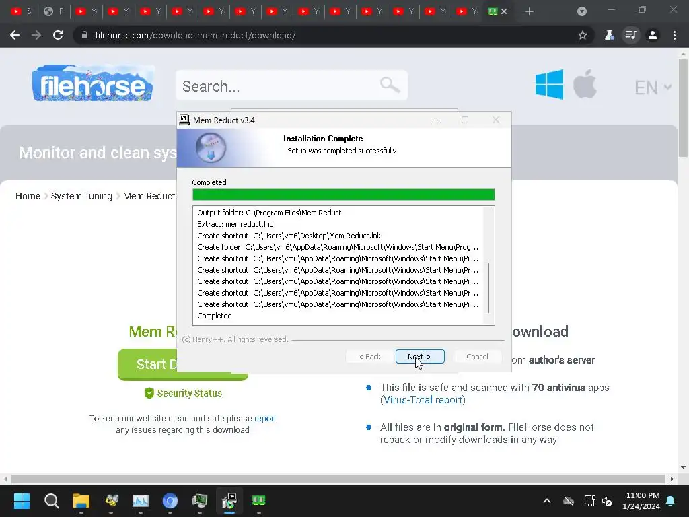689x517 pixels.
Task: Click network status tray icon
Action: pyautogui.click(x=589, y=501)
